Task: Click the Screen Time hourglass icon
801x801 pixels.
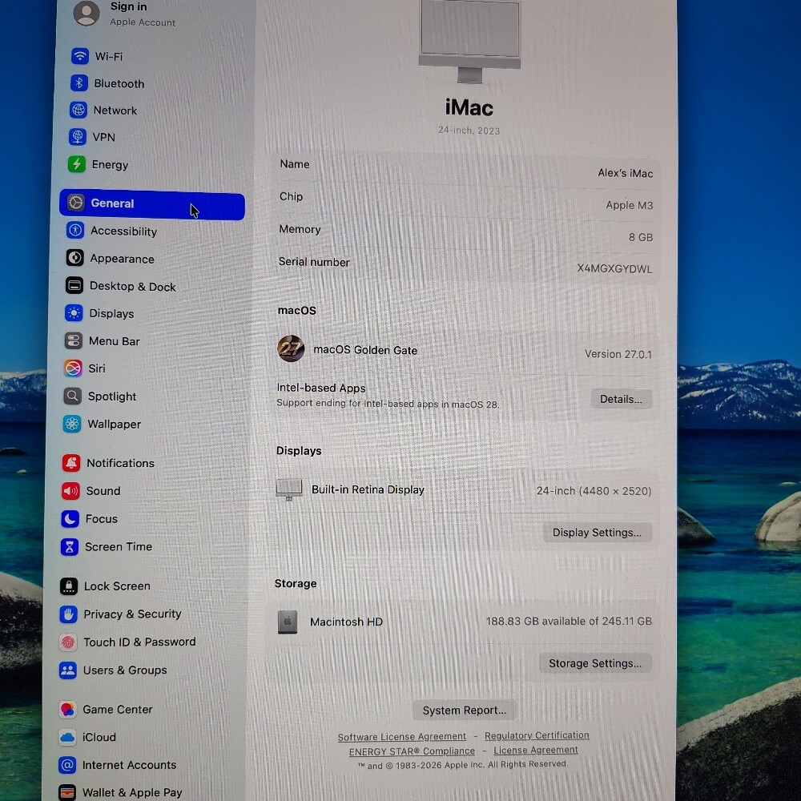Action: [x=70, y=546]
